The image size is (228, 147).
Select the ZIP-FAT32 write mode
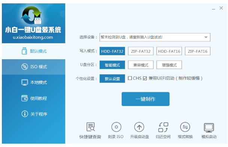pyautogui.click(x=141, y=51)
